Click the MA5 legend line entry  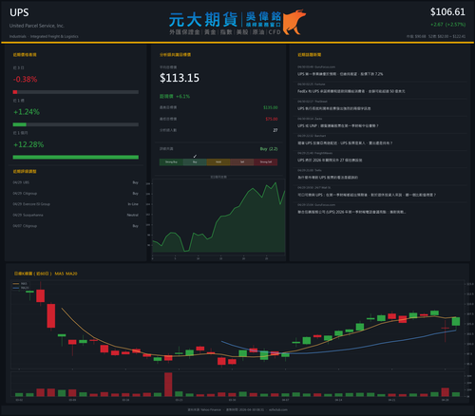pos(20,284)
